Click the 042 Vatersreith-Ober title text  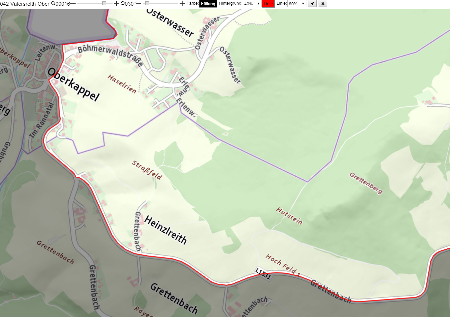point(25,4)
